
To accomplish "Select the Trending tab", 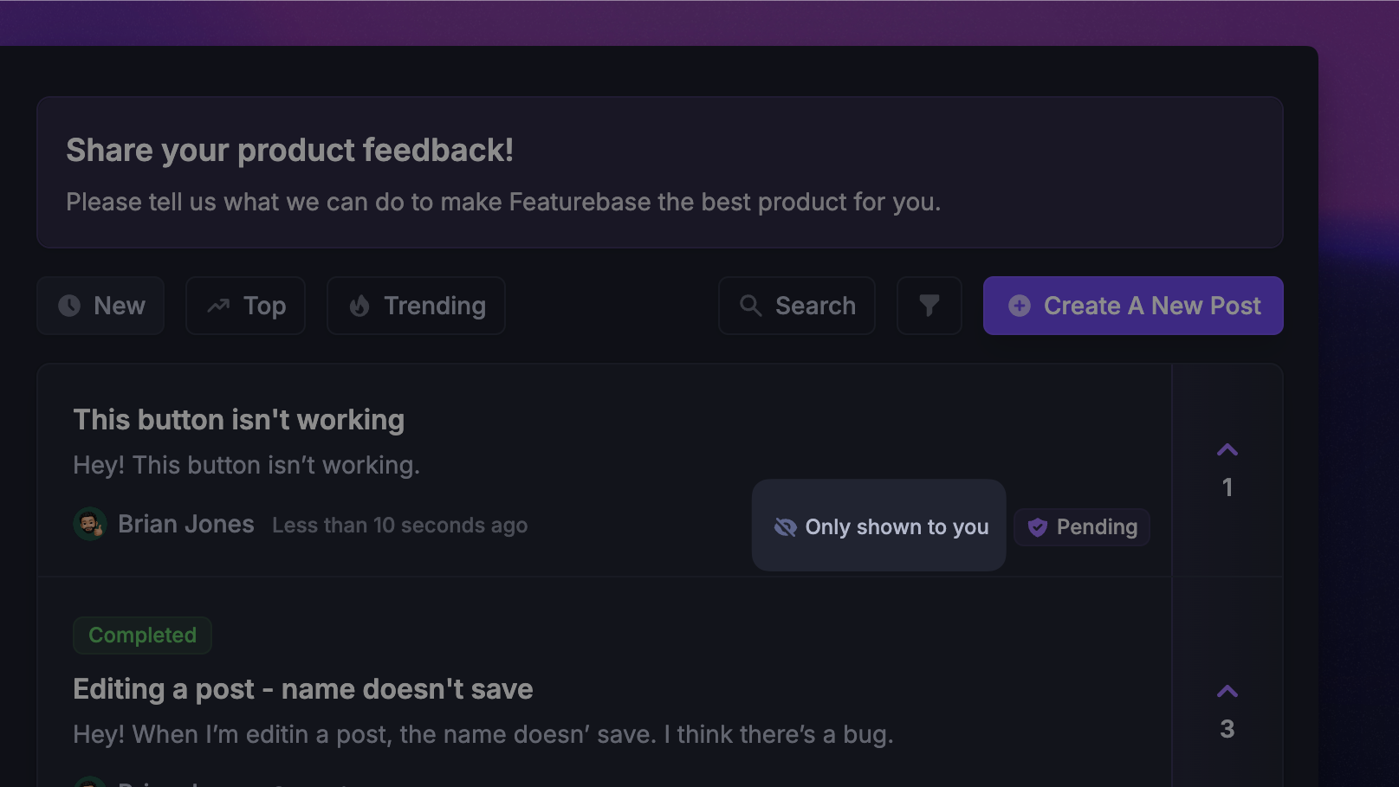I will (x=415, y=305).
